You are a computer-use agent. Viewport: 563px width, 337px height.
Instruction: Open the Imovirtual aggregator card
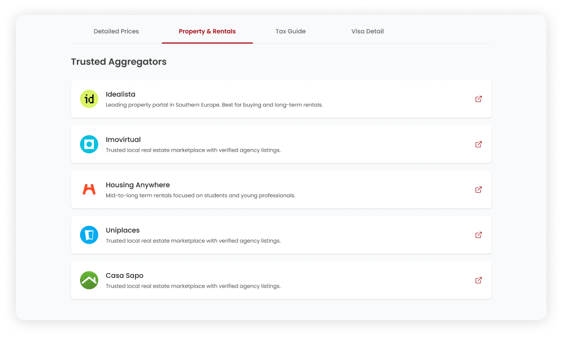pos(281,144)
